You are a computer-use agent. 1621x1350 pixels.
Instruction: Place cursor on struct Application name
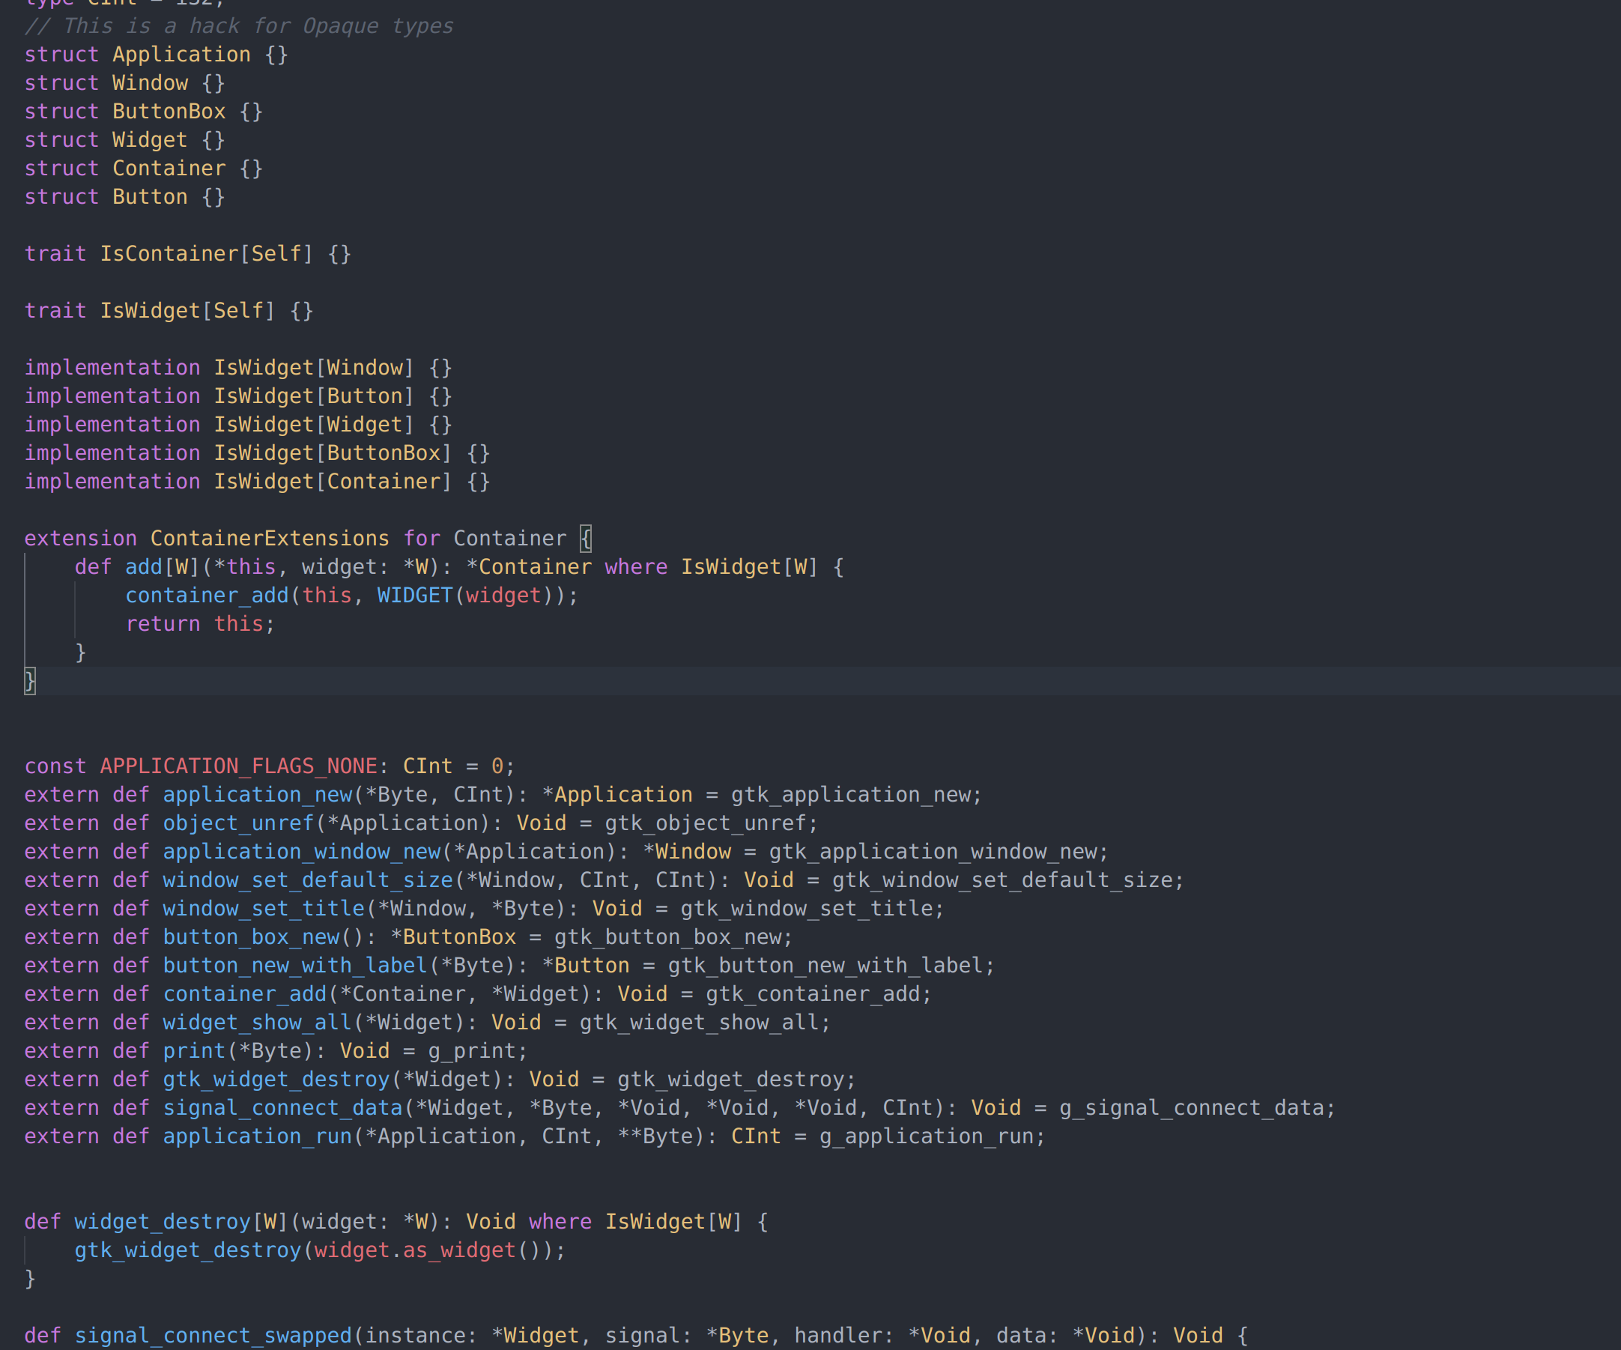click(x=181, y=55)
